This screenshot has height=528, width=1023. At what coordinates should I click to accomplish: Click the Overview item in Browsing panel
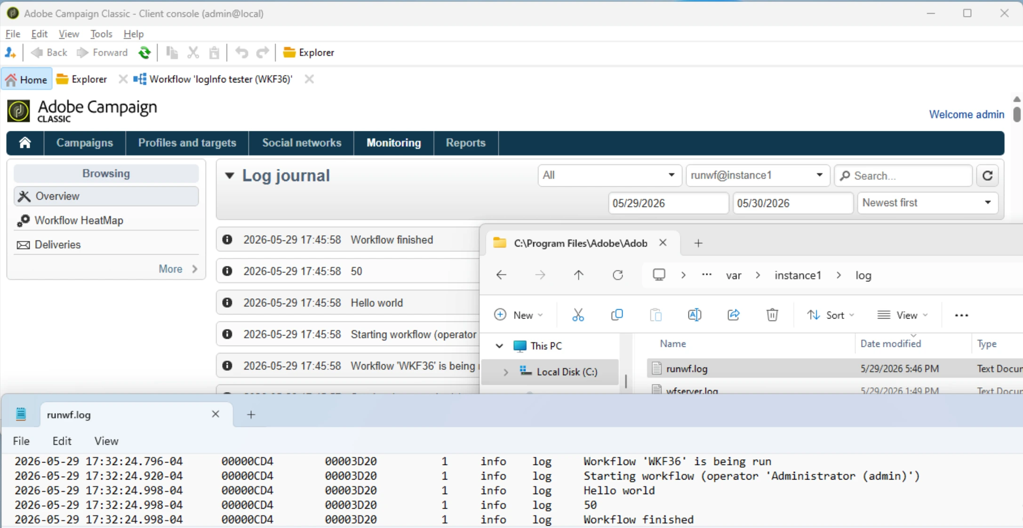[106, 196]
